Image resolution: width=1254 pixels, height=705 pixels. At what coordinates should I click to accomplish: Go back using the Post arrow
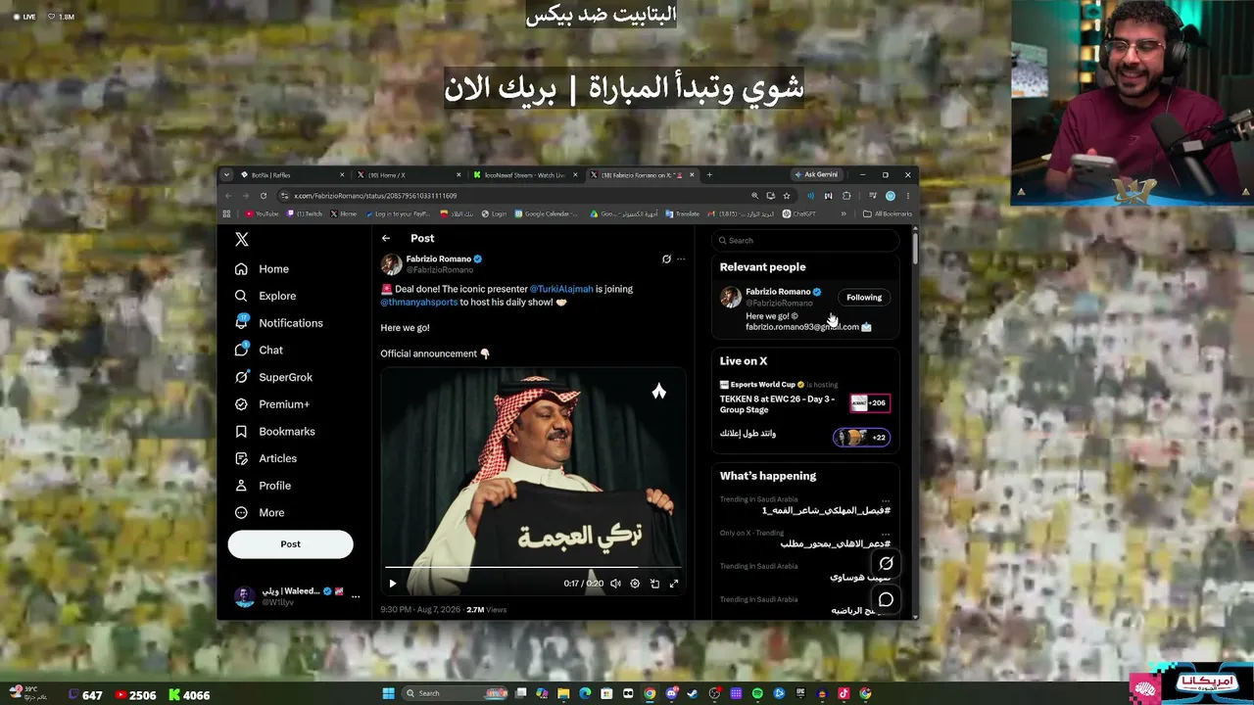pos(386,238)
